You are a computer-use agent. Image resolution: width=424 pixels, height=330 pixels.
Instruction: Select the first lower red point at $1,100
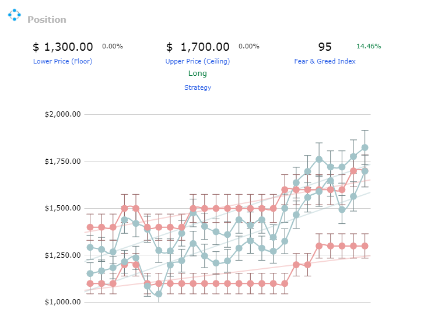90,283
